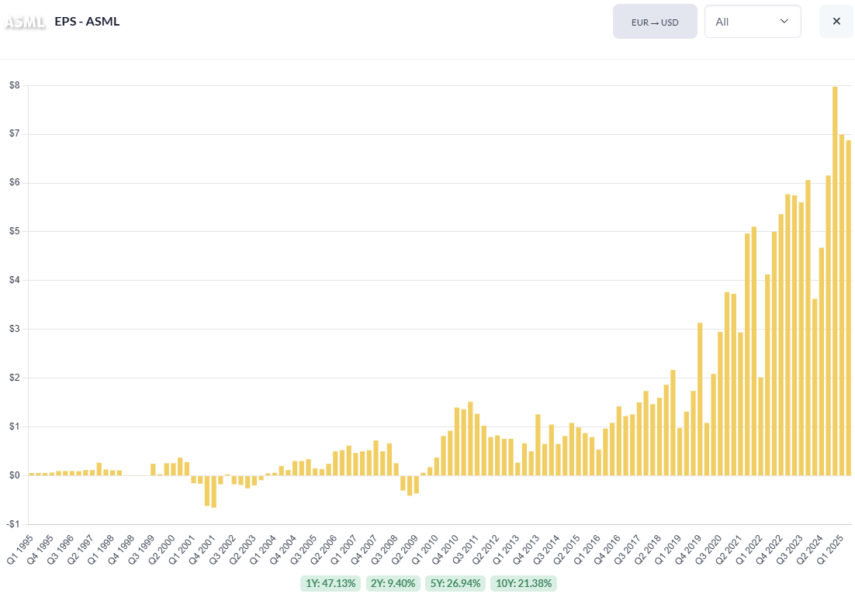Click the Q4 2004 x-axis label
855x594 pixels.
click(x=283, y=549)
